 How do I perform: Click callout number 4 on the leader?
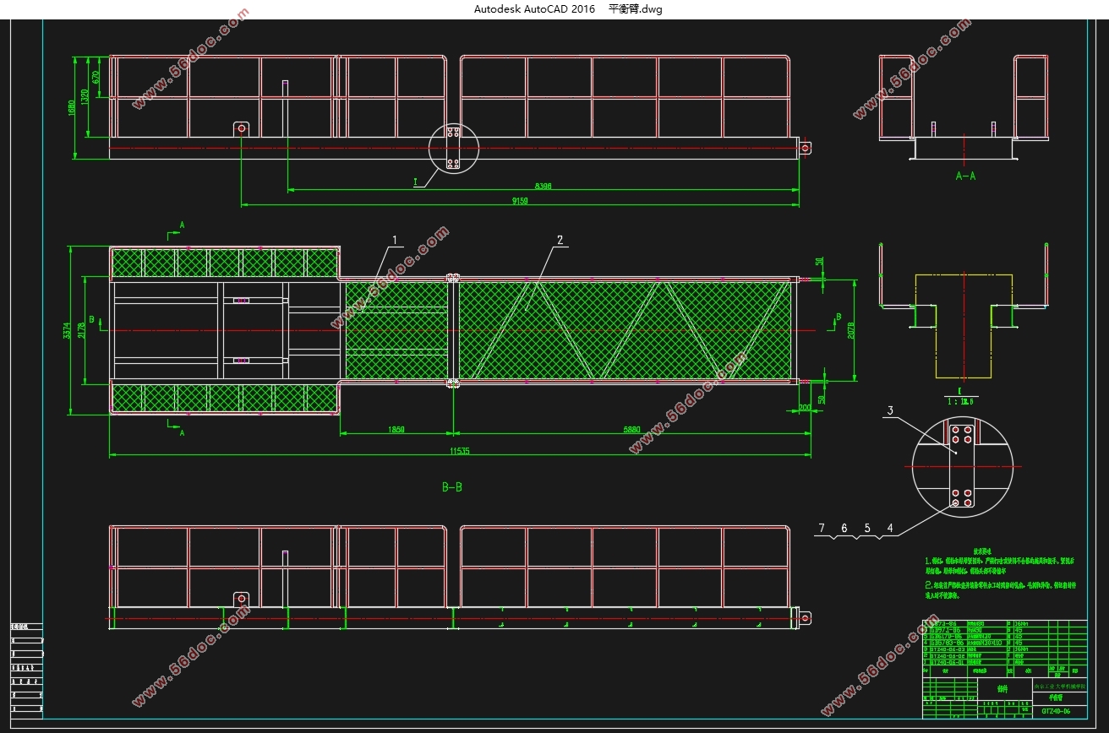click(x=889, y=528)
